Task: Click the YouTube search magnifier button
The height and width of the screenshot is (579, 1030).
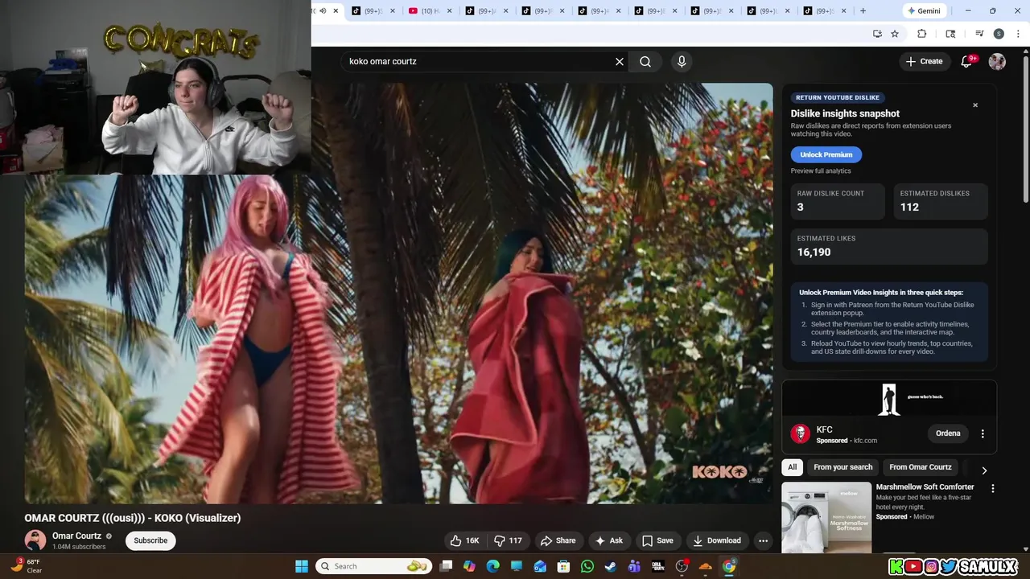Action: 645,61
